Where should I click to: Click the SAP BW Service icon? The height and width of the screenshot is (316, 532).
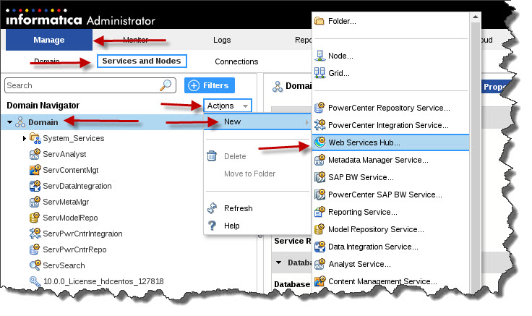(x=319, y=177)
